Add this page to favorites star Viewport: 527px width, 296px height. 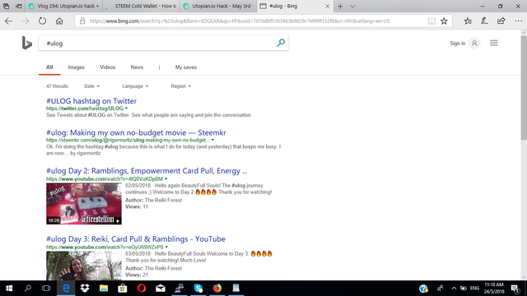click(x=444, y=21)
